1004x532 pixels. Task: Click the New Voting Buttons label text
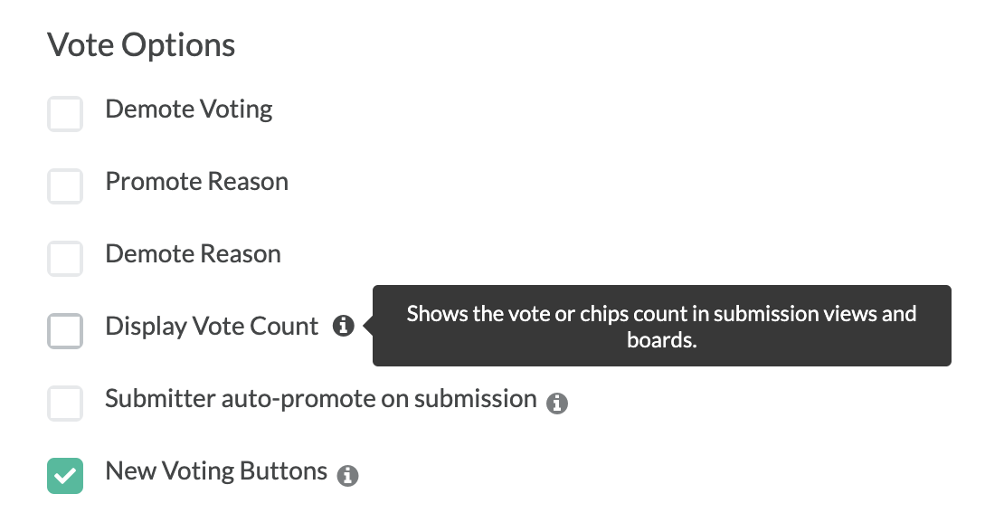coord(216,471)
